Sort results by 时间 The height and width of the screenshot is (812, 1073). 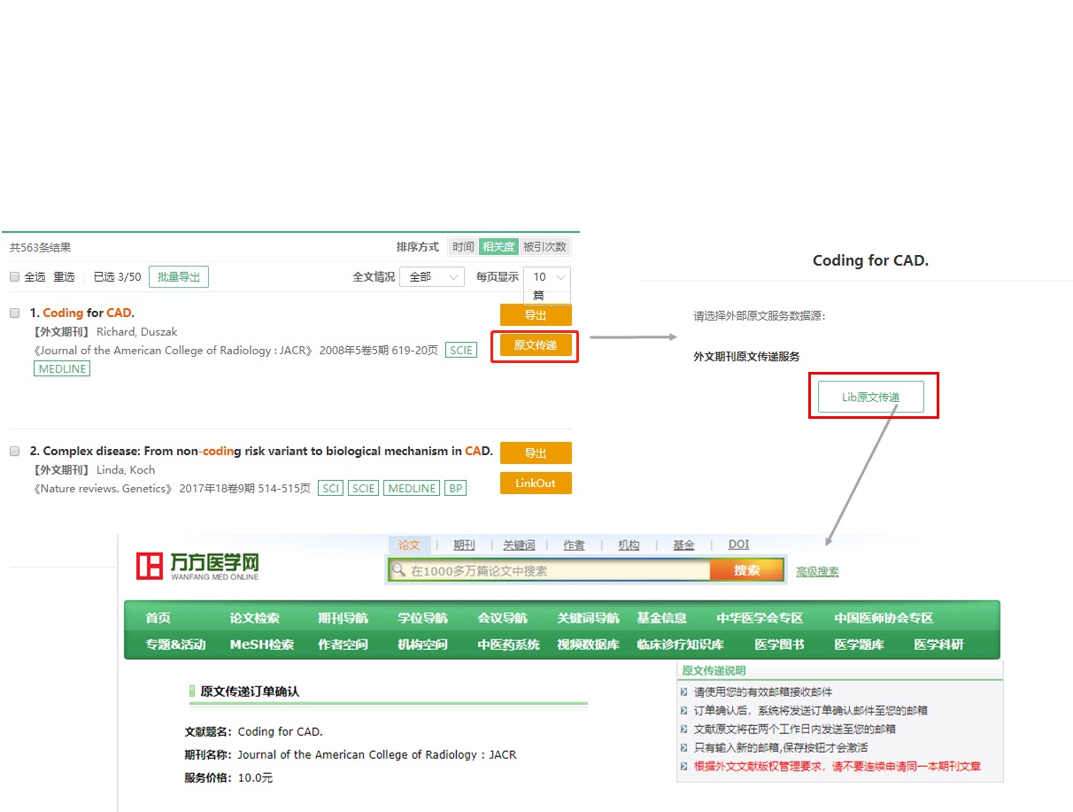463,247
